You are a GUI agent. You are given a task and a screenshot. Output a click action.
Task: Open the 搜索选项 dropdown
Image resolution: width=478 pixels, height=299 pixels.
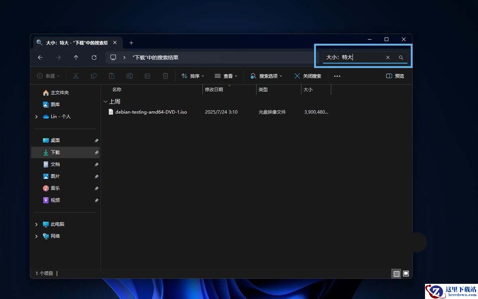[x=266, y=76]
